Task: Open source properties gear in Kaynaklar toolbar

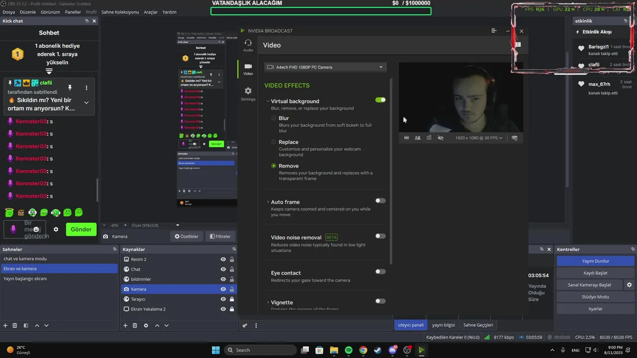Action: point(146,325)
